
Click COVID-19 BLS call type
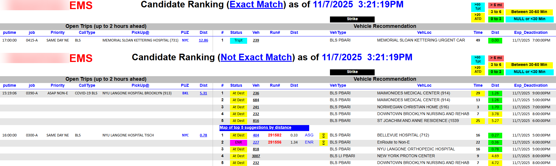[86, 93]
